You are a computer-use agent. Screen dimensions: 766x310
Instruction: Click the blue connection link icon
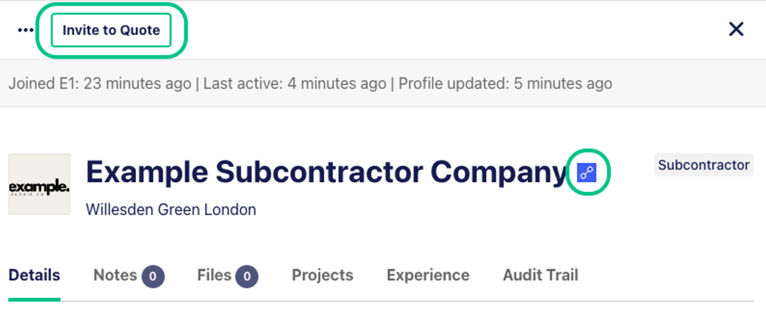point(587,173)
